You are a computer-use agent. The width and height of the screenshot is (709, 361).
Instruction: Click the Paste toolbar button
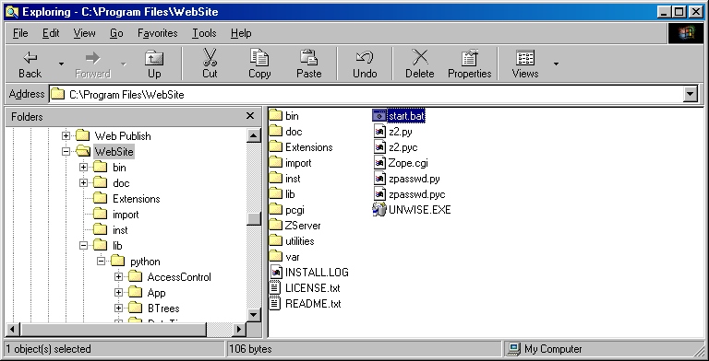pos(309,64)
